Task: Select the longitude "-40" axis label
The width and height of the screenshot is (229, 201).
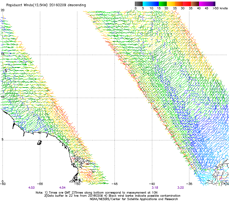Action: point(152,184)
